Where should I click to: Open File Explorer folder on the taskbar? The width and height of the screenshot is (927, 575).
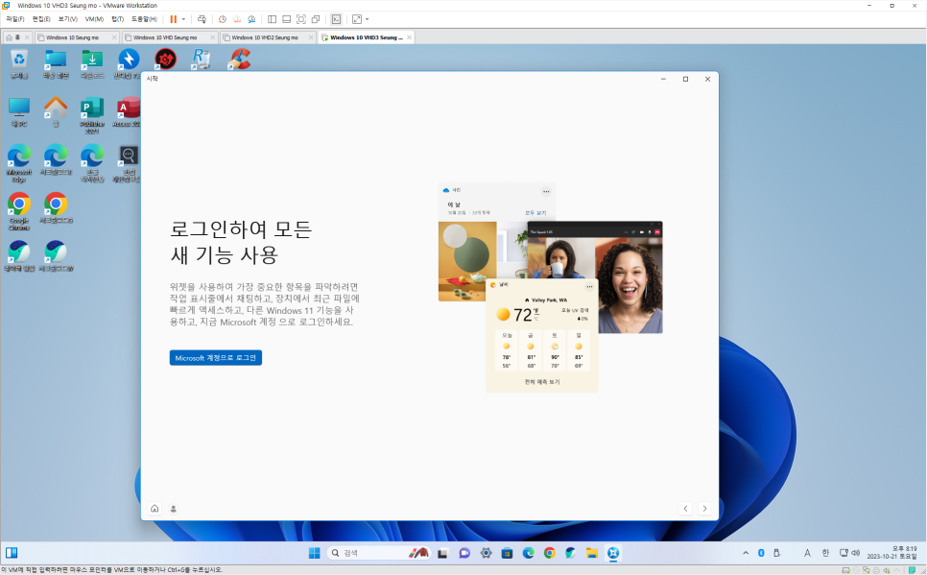tap(592, 553)
